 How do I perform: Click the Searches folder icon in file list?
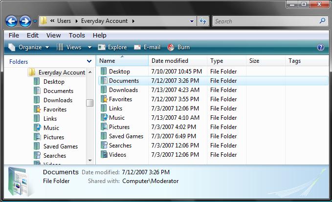[104, 146]
